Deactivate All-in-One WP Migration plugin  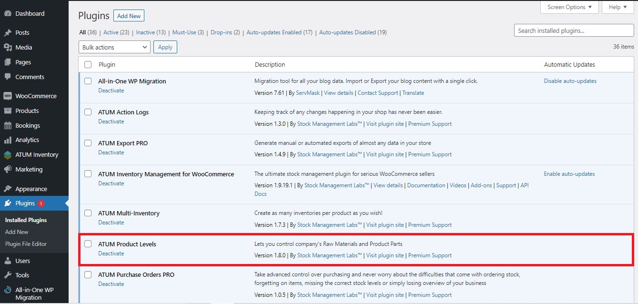[x=111, y=91]
